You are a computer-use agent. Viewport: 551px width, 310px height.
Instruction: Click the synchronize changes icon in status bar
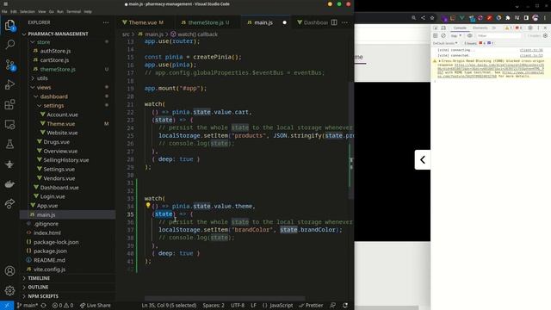44,306
